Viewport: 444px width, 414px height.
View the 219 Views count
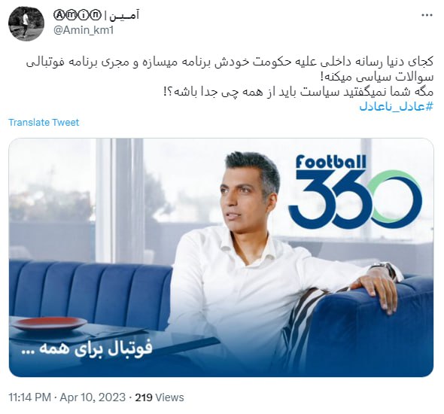(x=160, y=397)
